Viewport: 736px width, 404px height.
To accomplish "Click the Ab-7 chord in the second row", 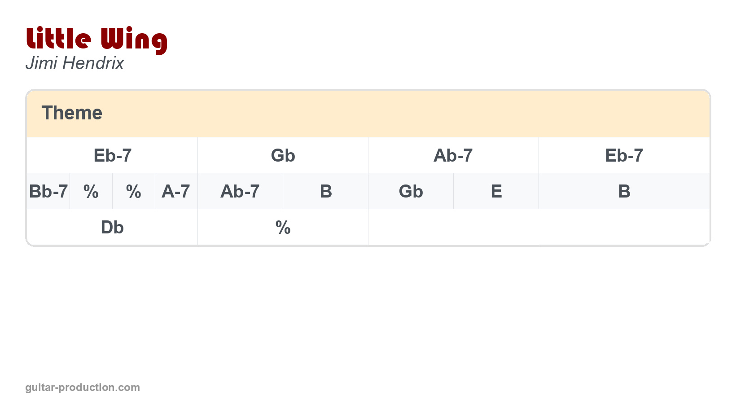I will click(x=240, y=192).
